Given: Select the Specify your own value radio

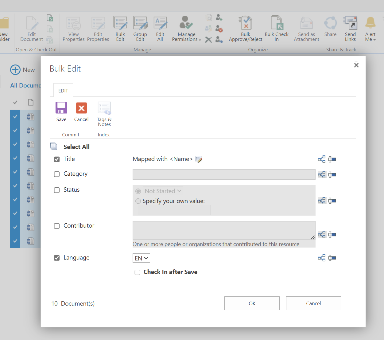Looking at the screenshot, I should tap(138, 201).
